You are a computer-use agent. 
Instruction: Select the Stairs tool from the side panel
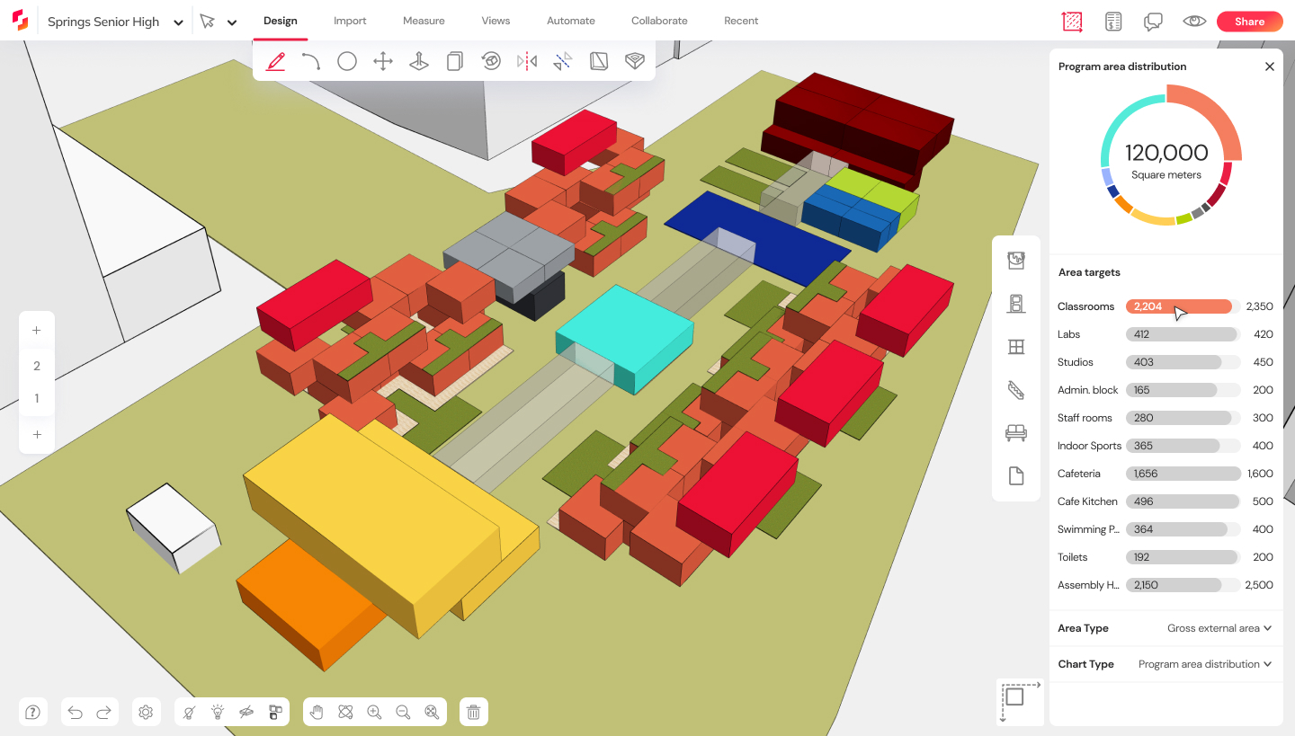(x=1016, y=389)
